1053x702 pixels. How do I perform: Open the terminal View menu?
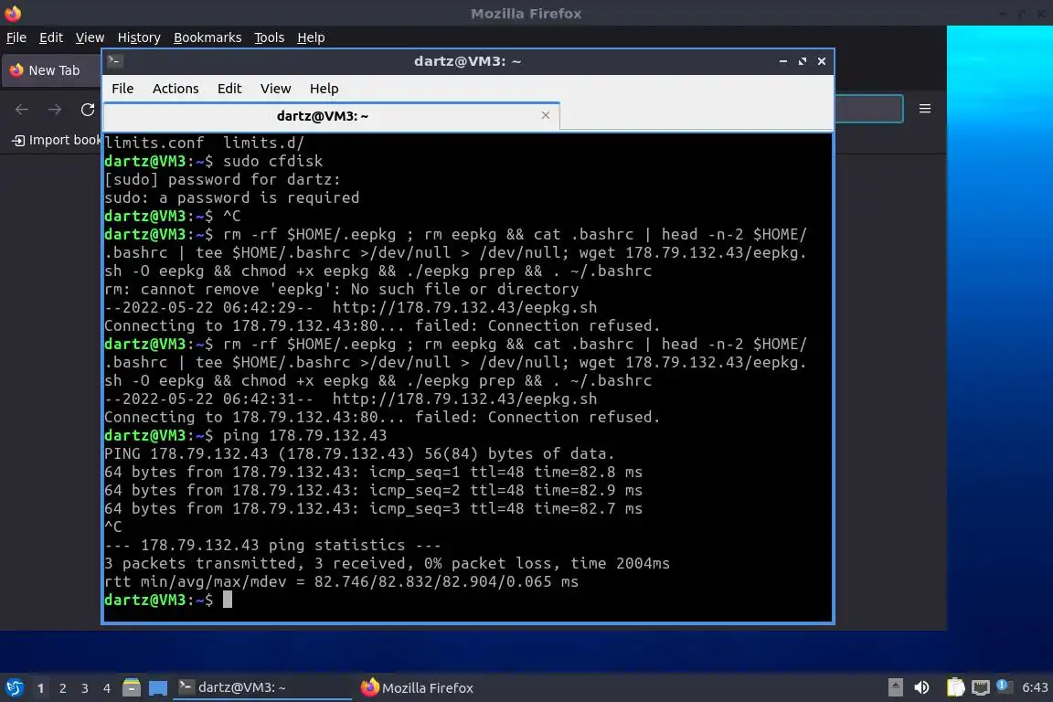(x=275, y=89)
